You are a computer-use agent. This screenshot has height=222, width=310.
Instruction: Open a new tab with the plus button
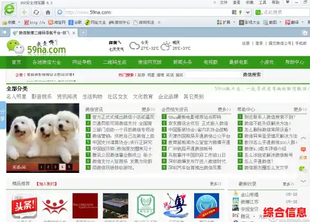83,33
